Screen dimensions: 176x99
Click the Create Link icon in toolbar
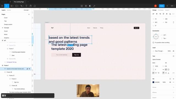pos(94,6)
